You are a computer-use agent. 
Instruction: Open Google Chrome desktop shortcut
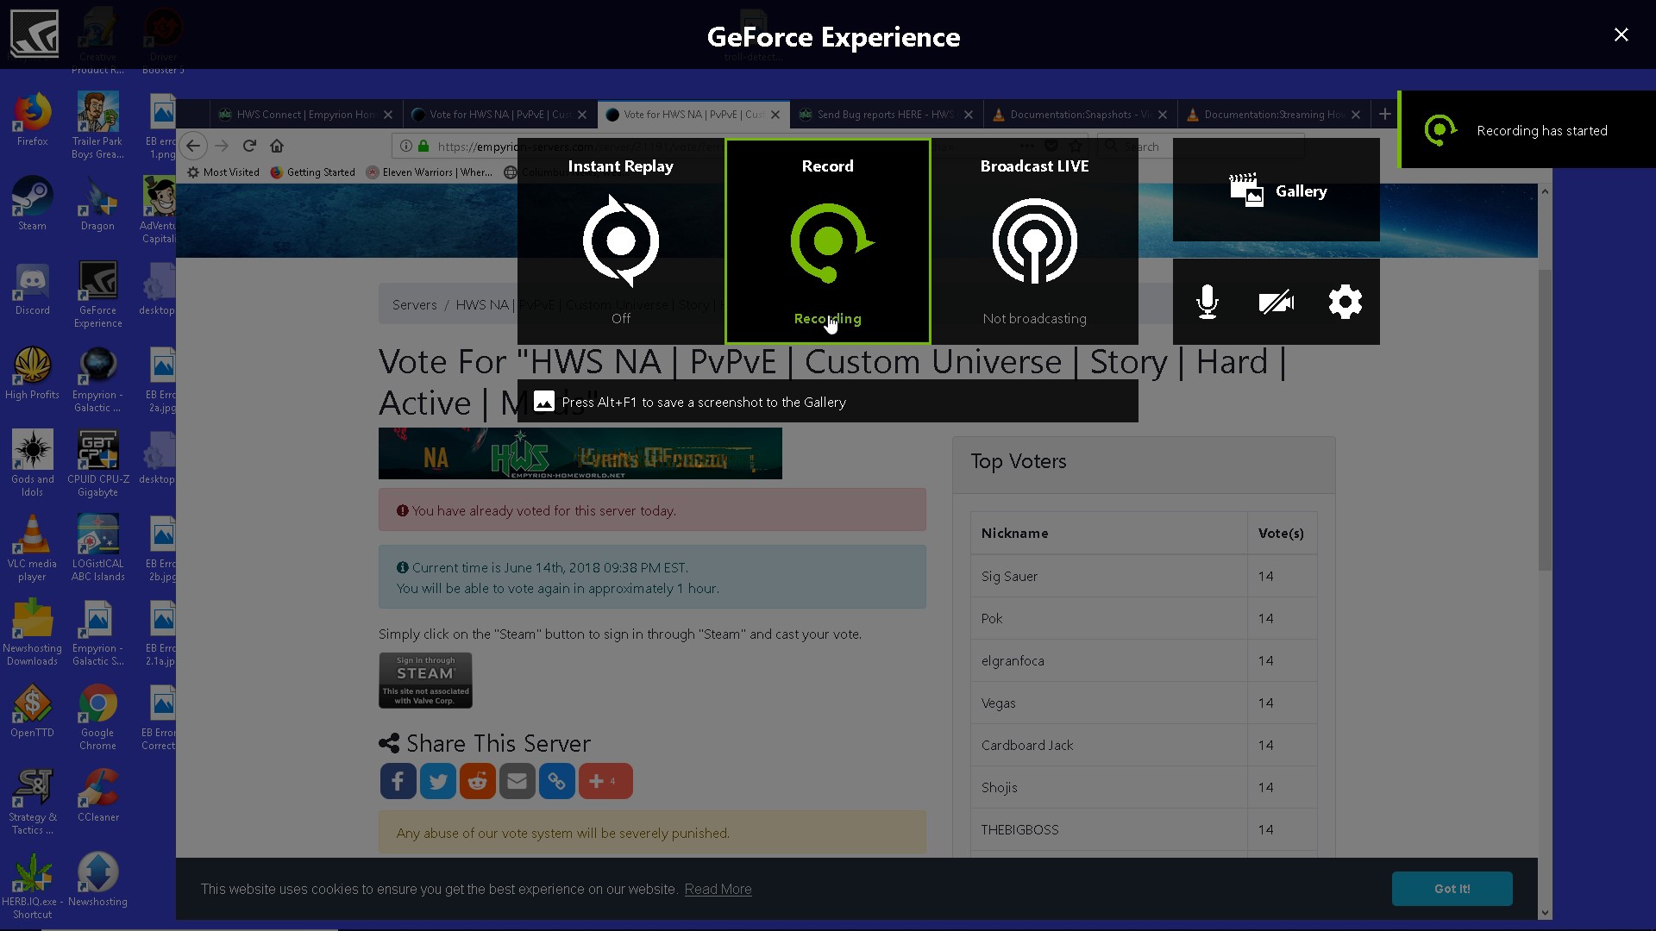(x=97, y=717)
